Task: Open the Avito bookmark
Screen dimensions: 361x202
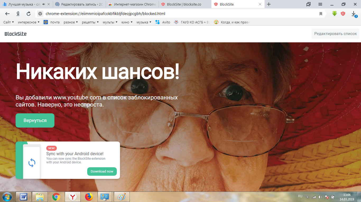Action: pyautogui.click(x=163, y=22)
